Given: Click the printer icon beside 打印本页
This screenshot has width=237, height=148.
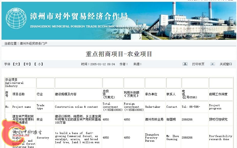Looking at the screenshot, I should (185, 64).
